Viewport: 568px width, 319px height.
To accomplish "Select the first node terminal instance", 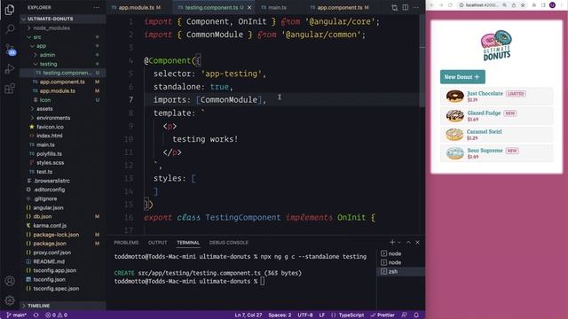I will [401, 253].
